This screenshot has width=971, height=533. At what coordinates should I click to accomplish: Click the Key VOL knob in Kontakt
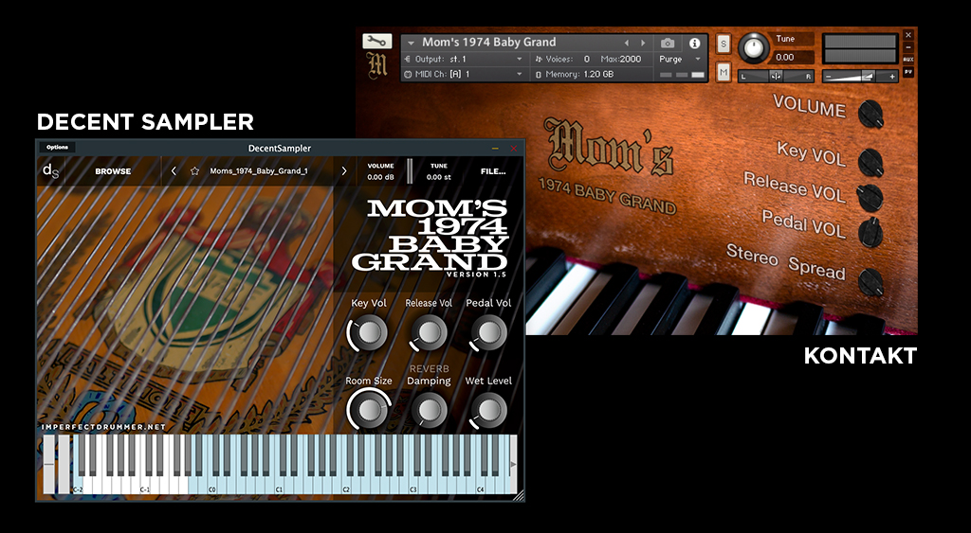tap(870, 163)
